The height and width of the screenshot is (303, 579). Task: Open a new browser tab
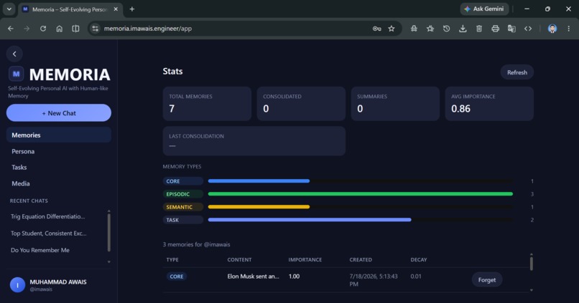[132, 9]
